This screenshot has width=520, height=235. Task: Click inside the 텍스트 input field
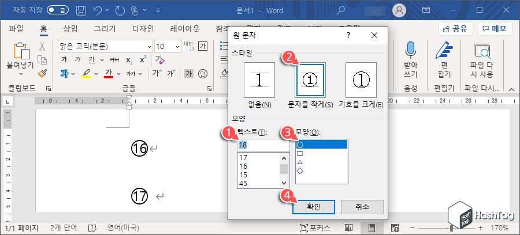263,145
